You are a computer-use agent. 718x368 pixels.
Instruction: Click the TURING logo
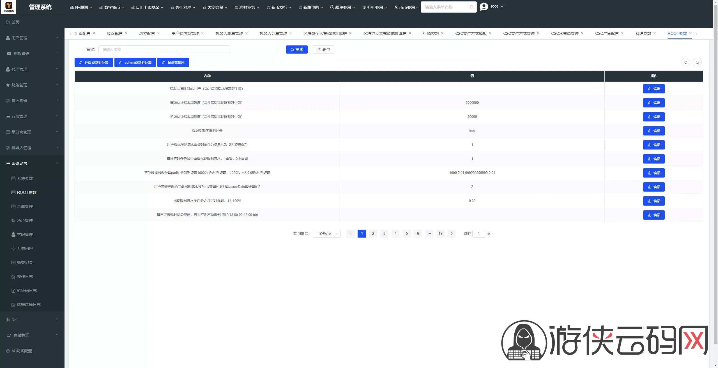pyautogui.click(x=9, y=7)
